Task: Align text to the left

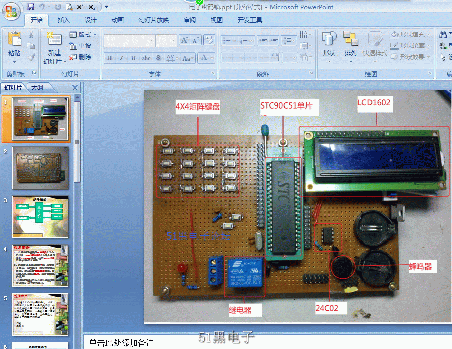Action: 227,58
